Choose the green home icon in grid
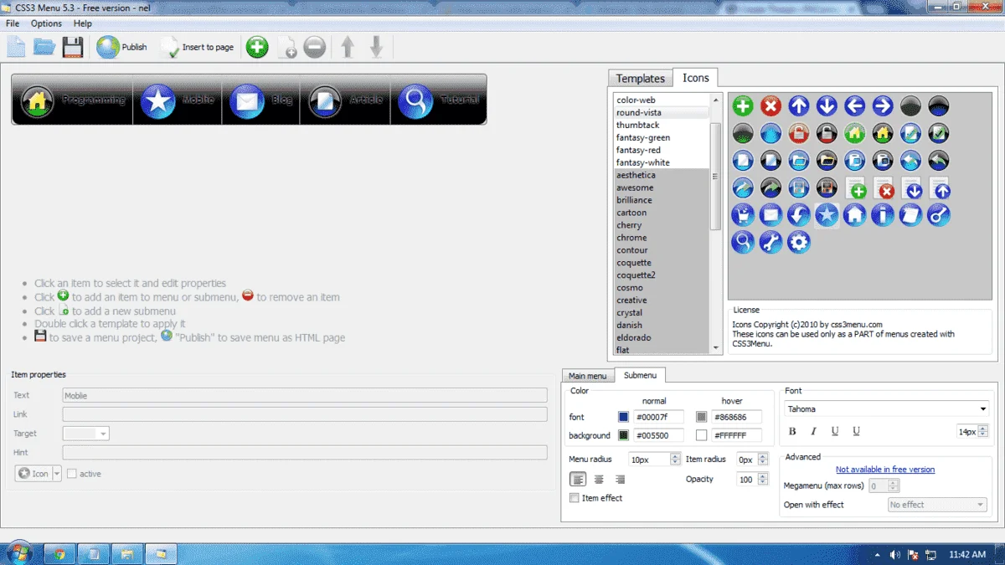This screenshot has height=565, width=1005. point(854,132)
